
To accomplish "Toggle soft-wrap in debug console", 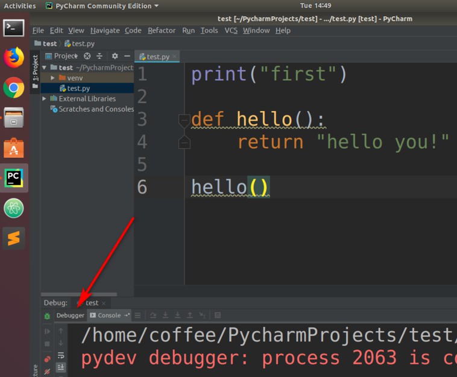I will point(61,355).
